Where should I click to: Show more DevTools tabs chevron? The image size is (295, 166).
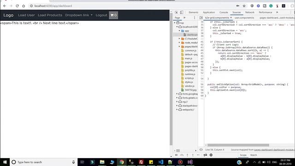tap(277, 12)
